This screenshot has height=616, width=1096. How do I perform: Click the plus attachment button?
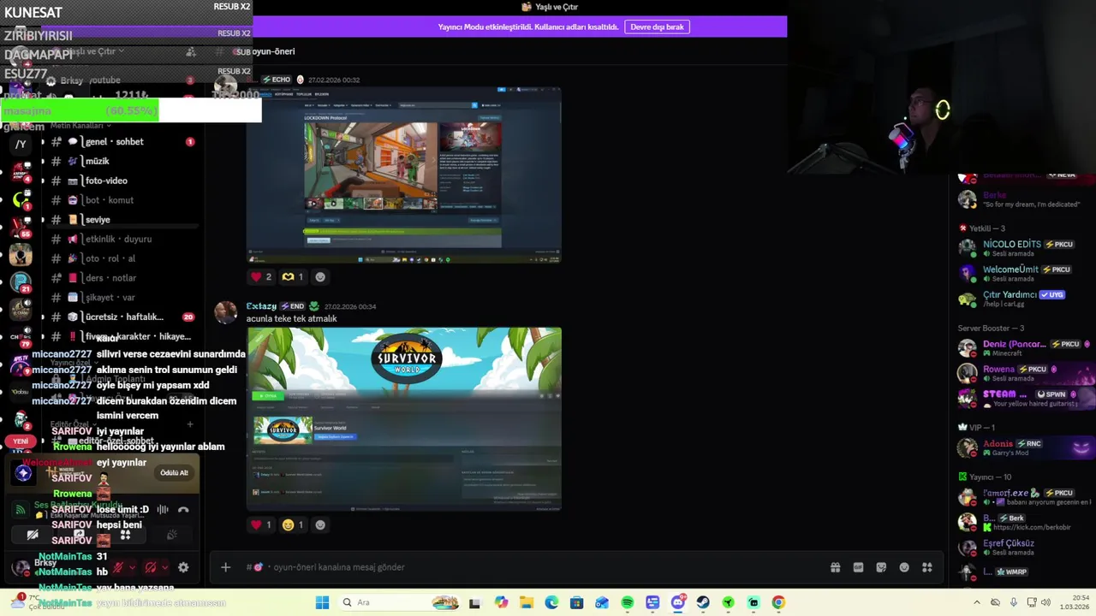pos(225,567)
